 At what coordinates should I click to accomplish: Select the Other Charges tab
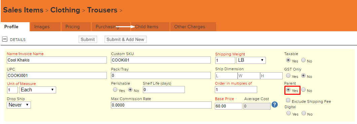[x=193, y=27]
